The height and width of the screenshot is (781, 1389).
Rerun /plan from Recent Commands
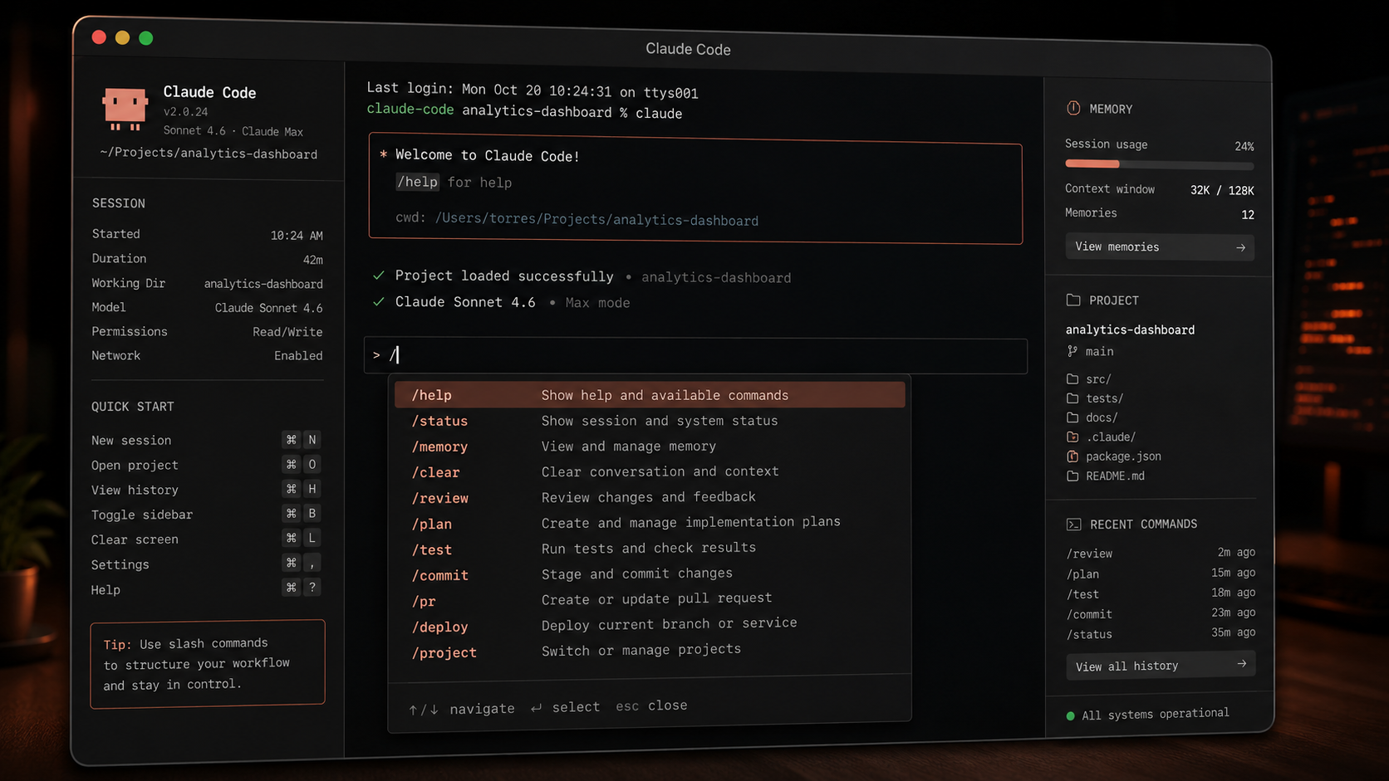point(1161,574)
